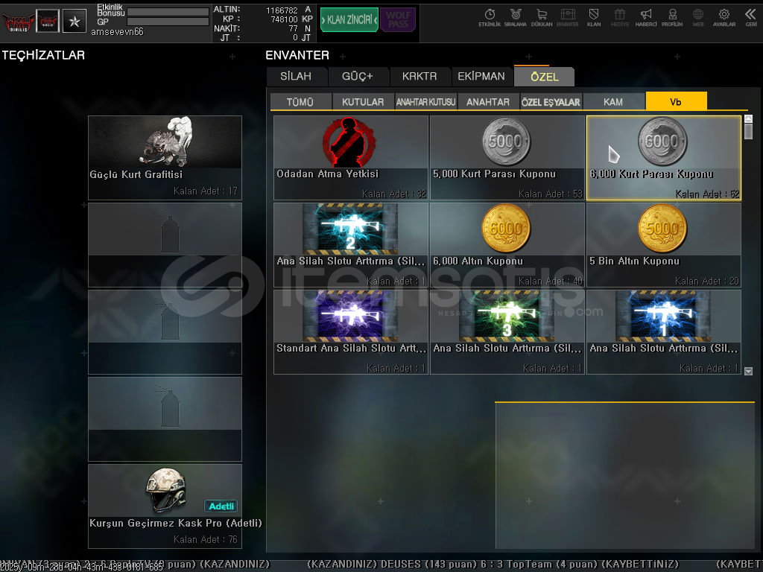Viewport: 763px width, 572px height.
Task: Select 6,000 Kurt Parası Kuponu coin
Action: (x=664, y=158)
